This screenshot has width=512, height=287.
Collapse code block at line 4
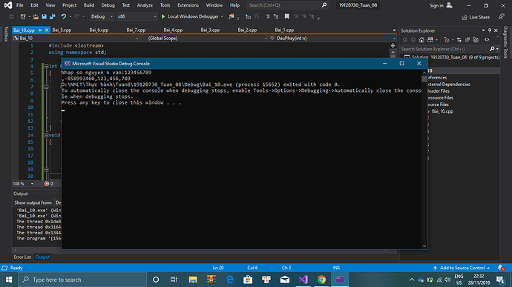click(x=46, y=66)
